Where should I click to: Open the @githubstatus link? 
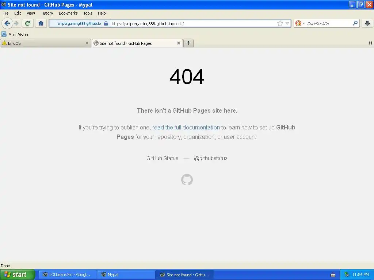coord(211,158)
